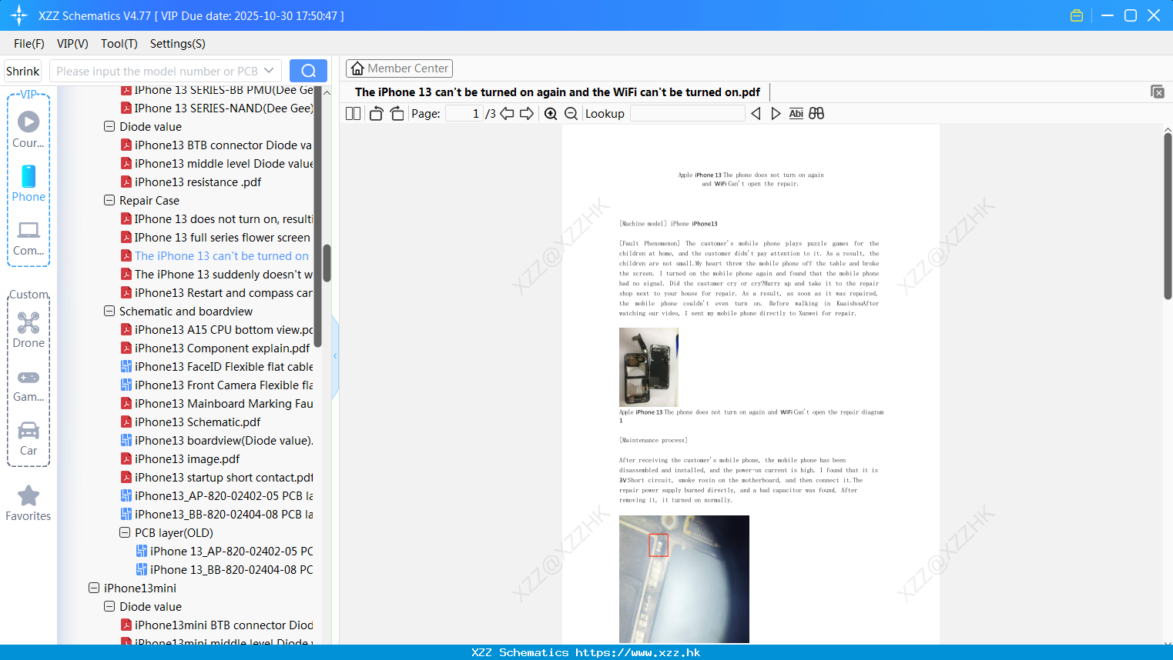This screenshot has height=660, width=1173.
Task: Open iPhone13 Restart and compass case
Action: [x=216, y=292]
